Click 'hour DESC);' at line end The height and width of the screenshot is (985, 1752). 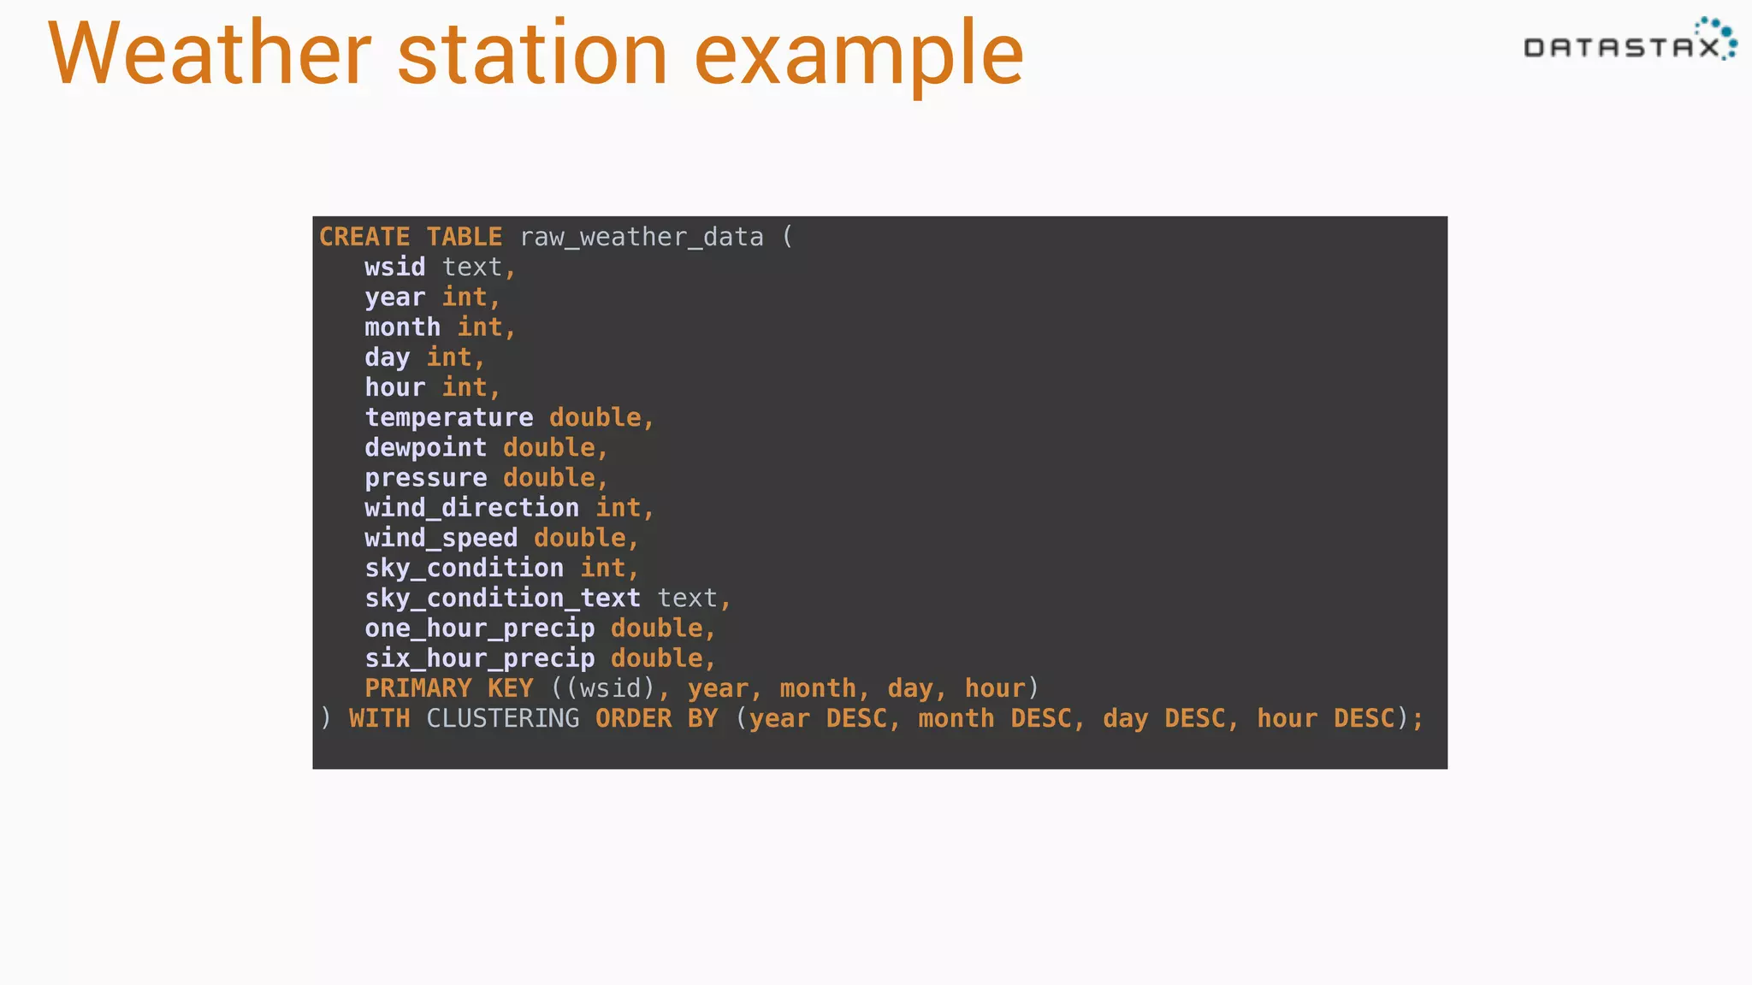(1341, 718)
